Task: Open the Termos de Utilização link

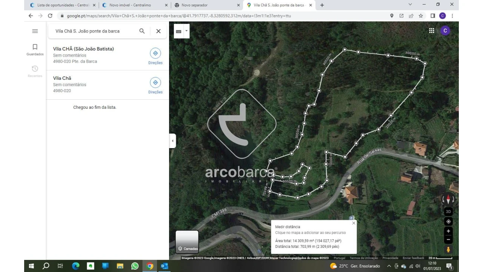Action: click(x=365, y=258)
